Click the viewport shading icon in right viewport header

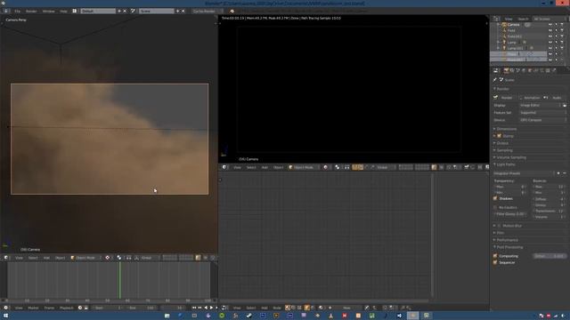(x=325, y=167)
